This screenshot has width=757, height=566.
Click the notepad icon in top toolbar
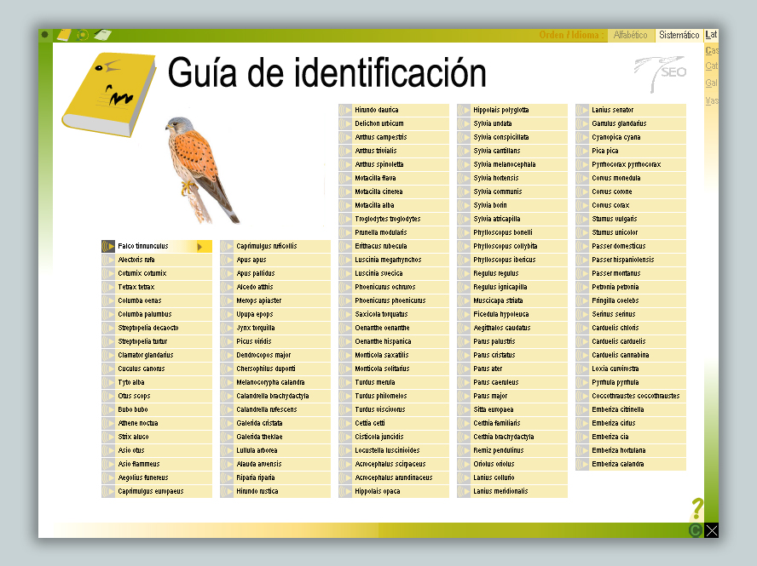(x=102, y=35)
